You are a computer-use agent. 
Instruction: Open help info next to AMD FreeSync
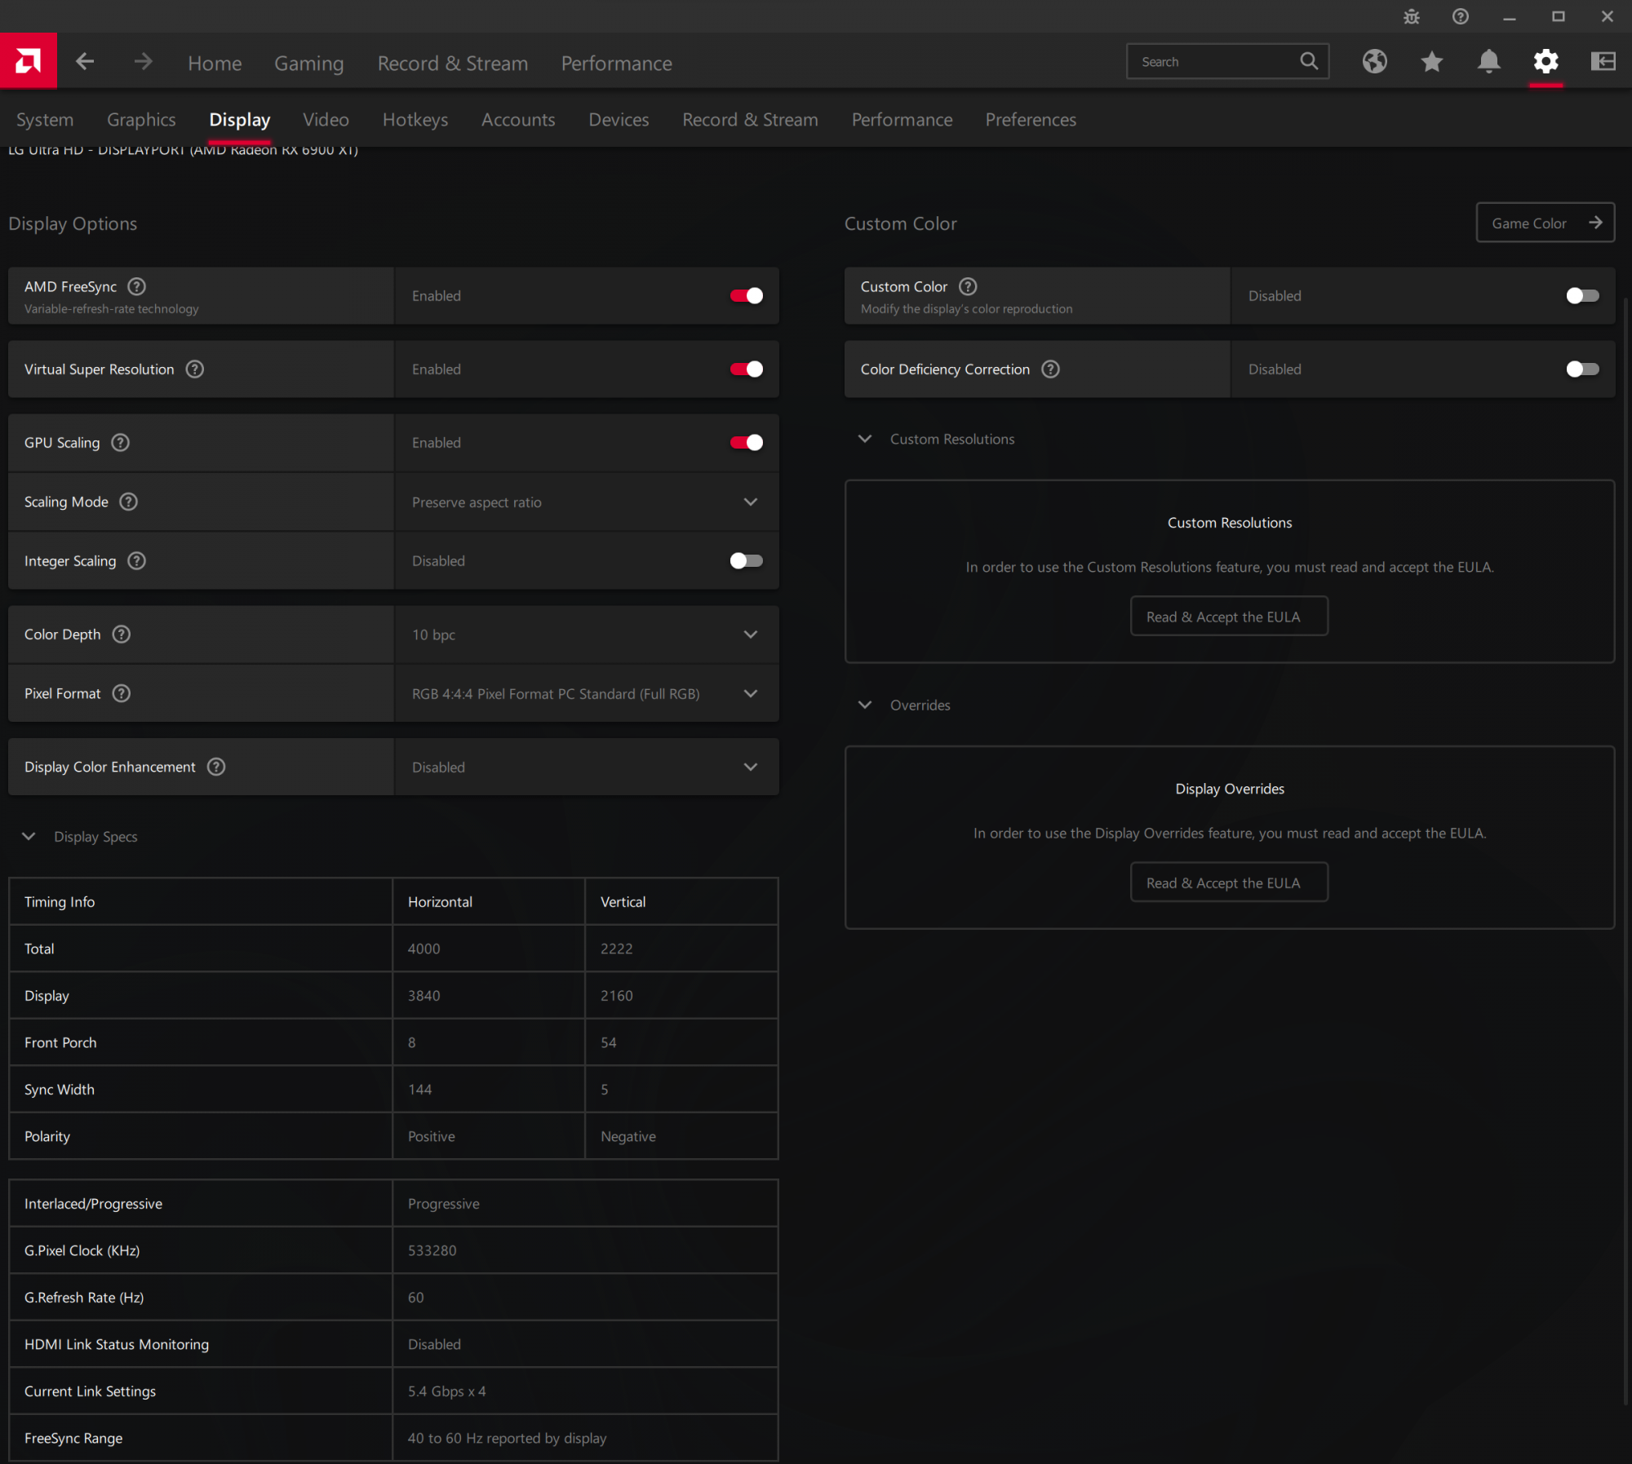(137, 287)
